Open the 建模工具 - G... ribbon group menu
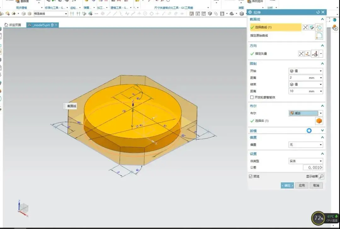 pyautogui.click(x=131, y=8)
